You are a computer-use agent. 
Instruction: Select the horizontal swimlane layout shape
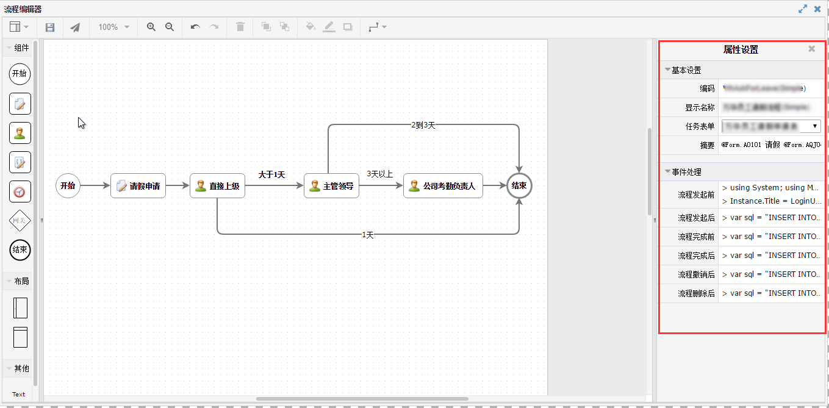[x=20, y=337]
